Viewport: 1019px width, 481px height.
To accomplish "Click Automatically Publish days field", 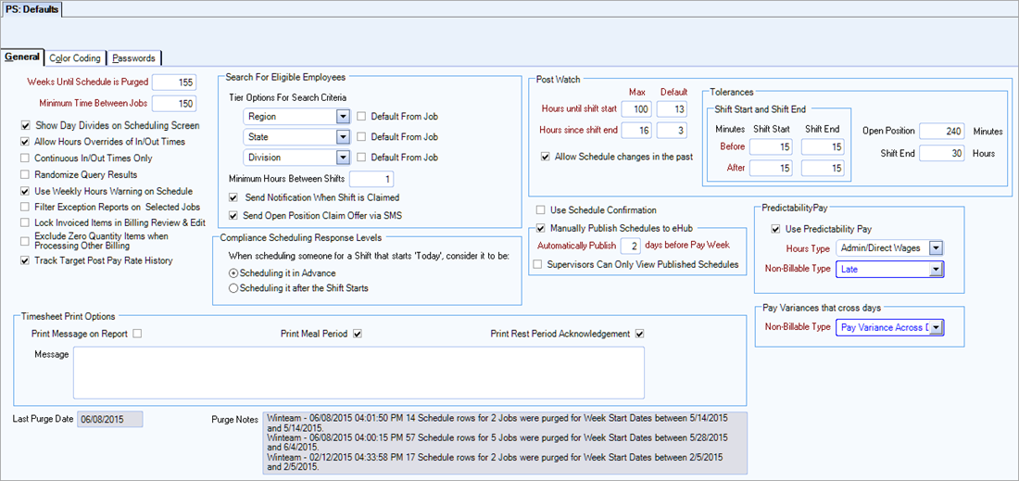I will click(x=630, y=246).
